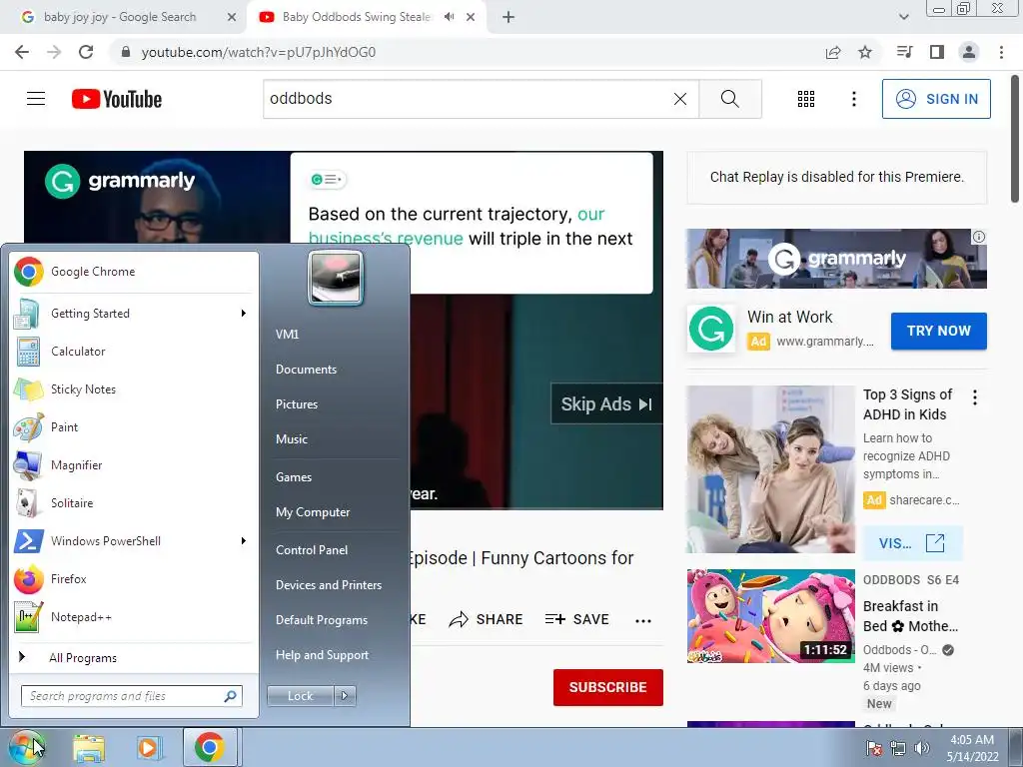Open a new Chrome tab
Screen dimensions: 1023x767
tap(509, 17)
